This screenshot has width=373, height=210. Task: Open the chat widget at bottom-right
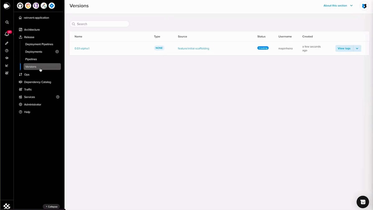point(363,202)
